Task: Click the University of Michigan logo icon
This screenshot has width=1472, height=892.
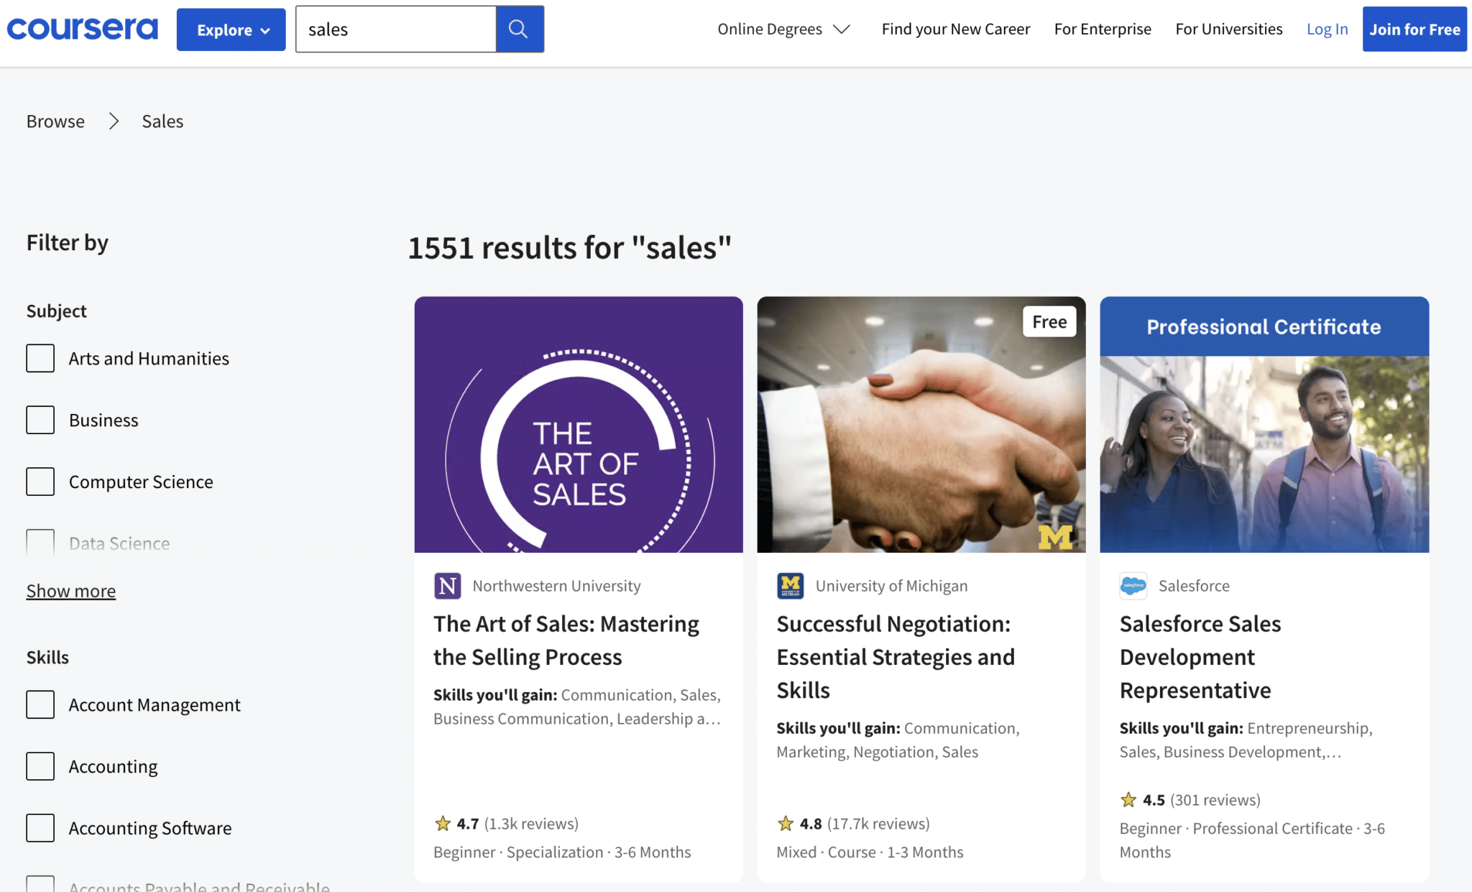Action: point(790,586)
